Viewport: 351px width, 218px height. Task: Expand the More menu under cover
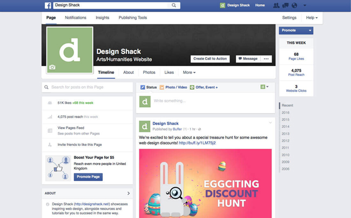click(x=189, y=72)
